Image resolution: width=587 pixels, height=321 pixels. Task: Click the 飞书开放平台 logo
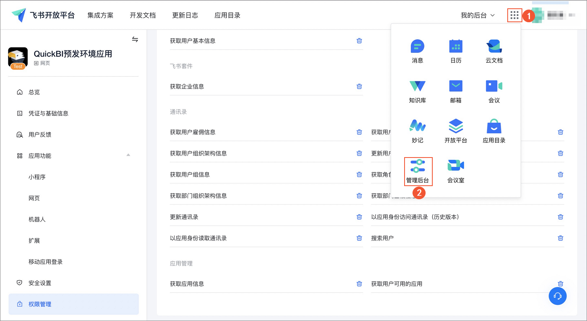tap(43, 15)
